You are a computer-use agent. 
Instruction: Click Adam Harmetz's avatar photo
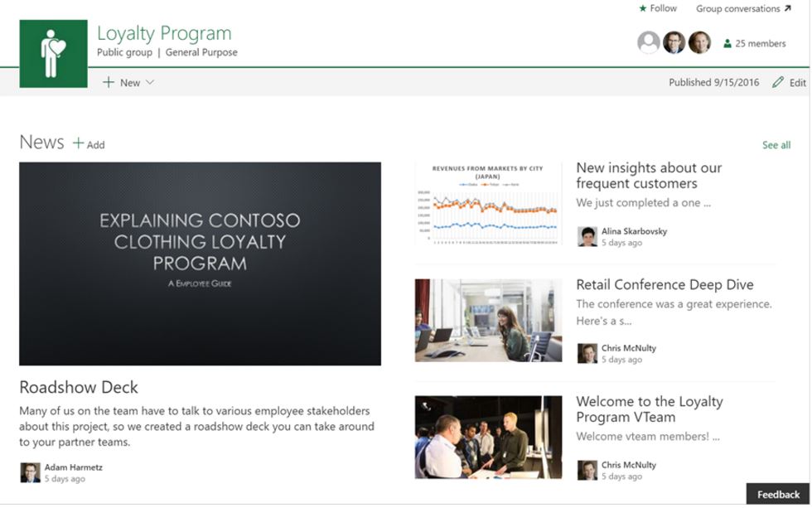[30, 472]
